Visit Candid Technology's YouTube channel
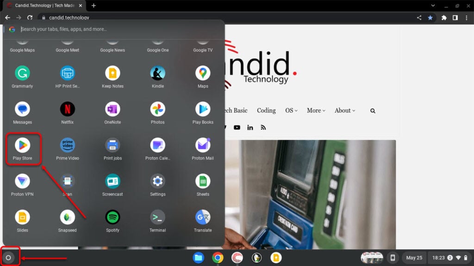The height and width of the screenshot is (266, 474). tap(237, 127)
